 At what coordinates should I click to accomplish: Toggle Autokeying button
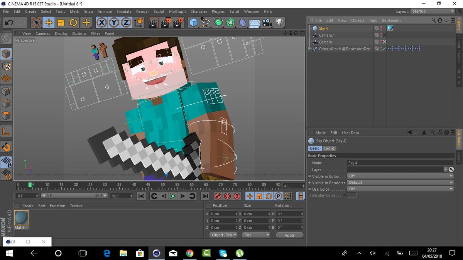228,196
